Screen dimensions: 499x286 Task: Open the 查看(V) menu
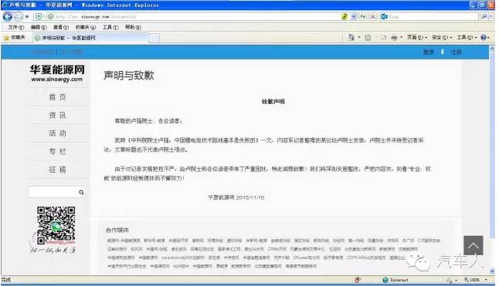[x=60, y=27]
